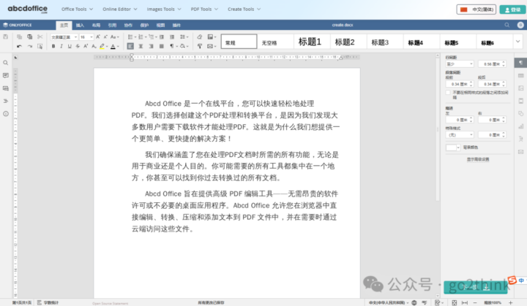Open the Office Tools menu
This screenshot has height=306, width=527.
click(78, 9)
